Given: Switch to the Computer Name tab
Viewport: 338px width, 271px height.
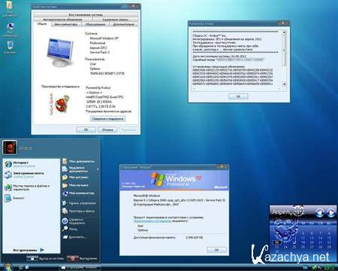Looking at the screenshot, I should coord(66,24).
